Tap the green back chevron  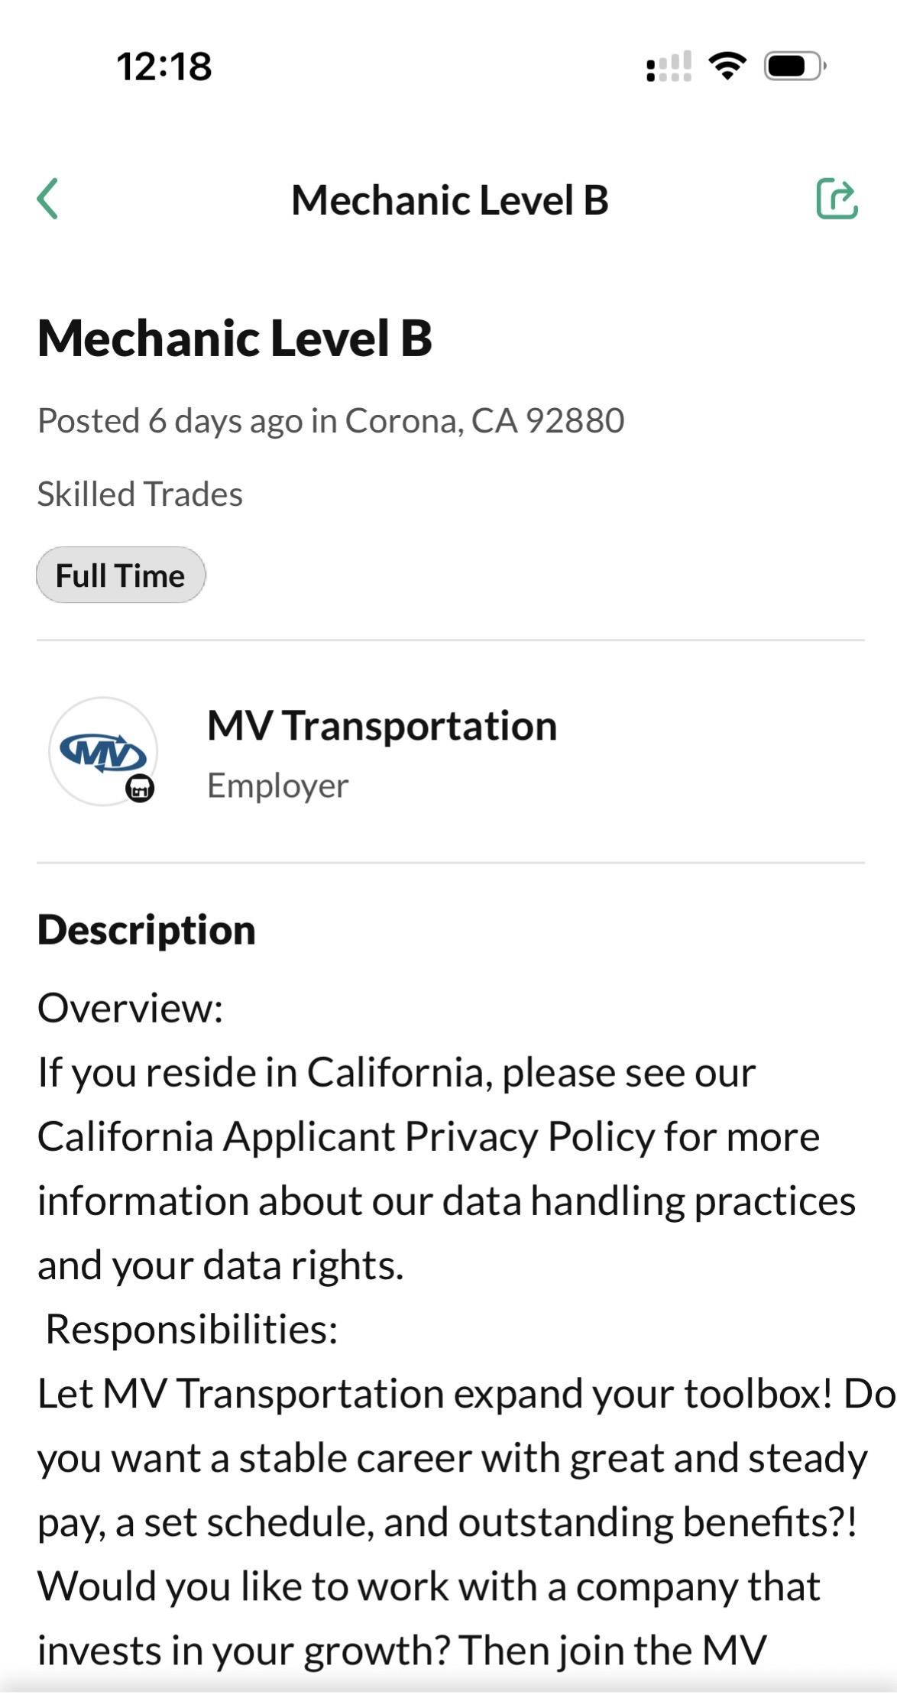point(48,199)
